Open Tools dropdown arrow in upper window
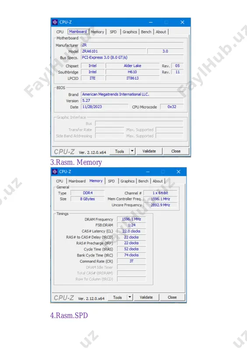Screen dimensions: 247x349 (x=132, y=151)
